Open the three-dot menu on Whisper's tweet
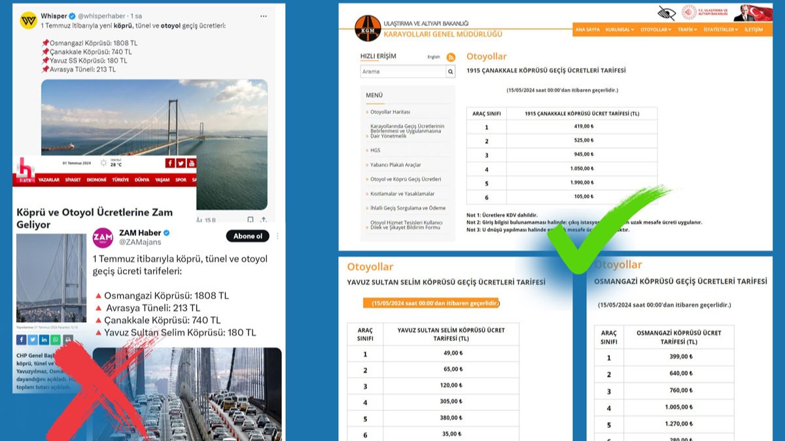785x441 pixels. pos(263,16)
